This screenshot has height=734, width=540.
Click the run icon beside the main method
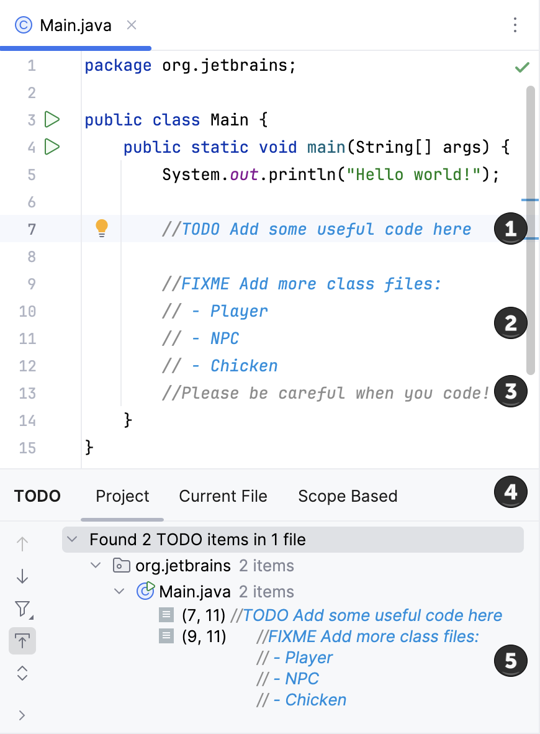tap(53, 147)
